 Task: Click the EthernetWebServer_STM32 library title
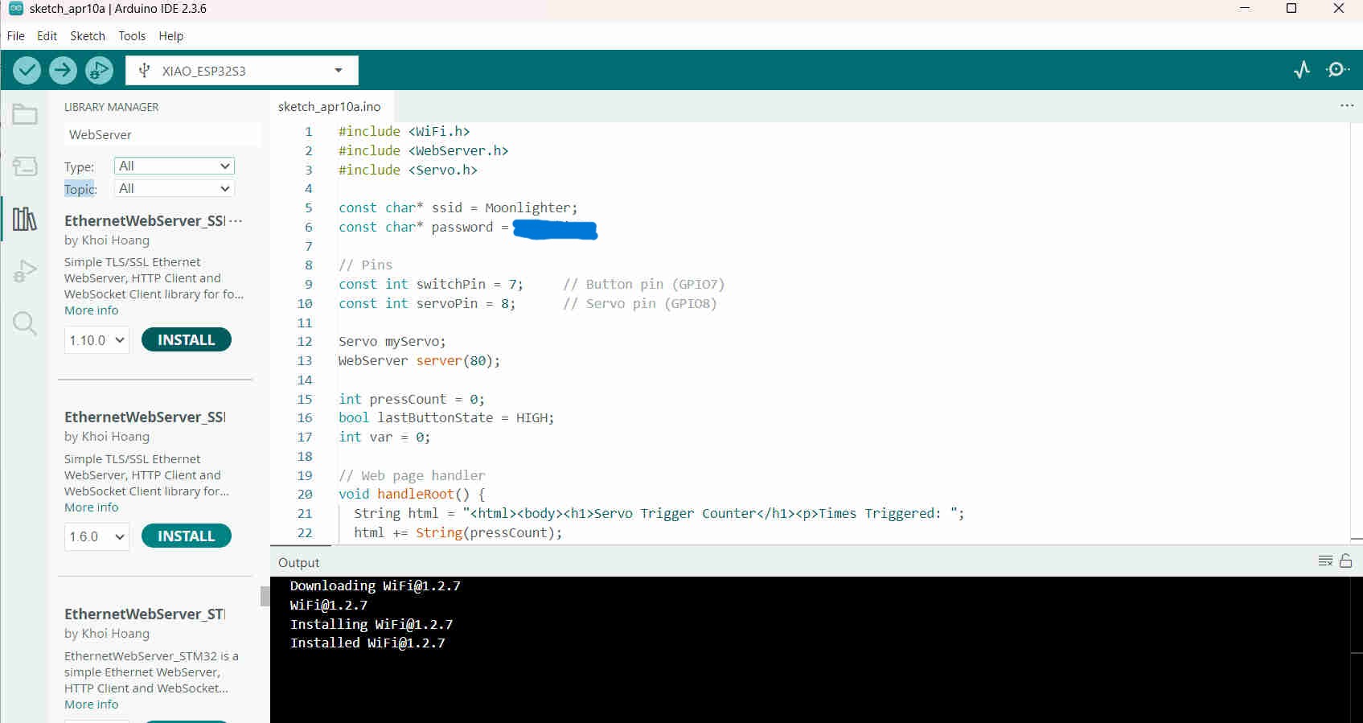coord(145,614)
